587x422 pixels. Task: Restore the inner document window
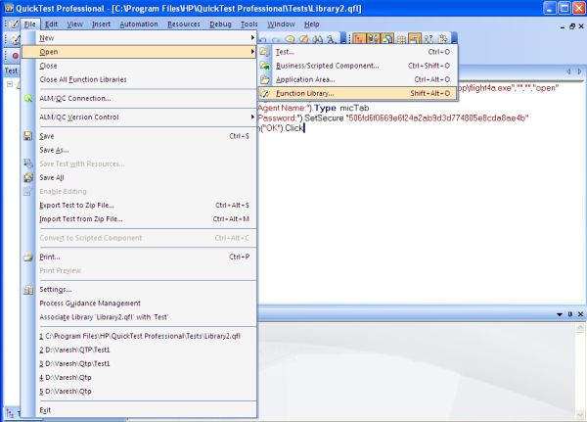tap(572, 26)
